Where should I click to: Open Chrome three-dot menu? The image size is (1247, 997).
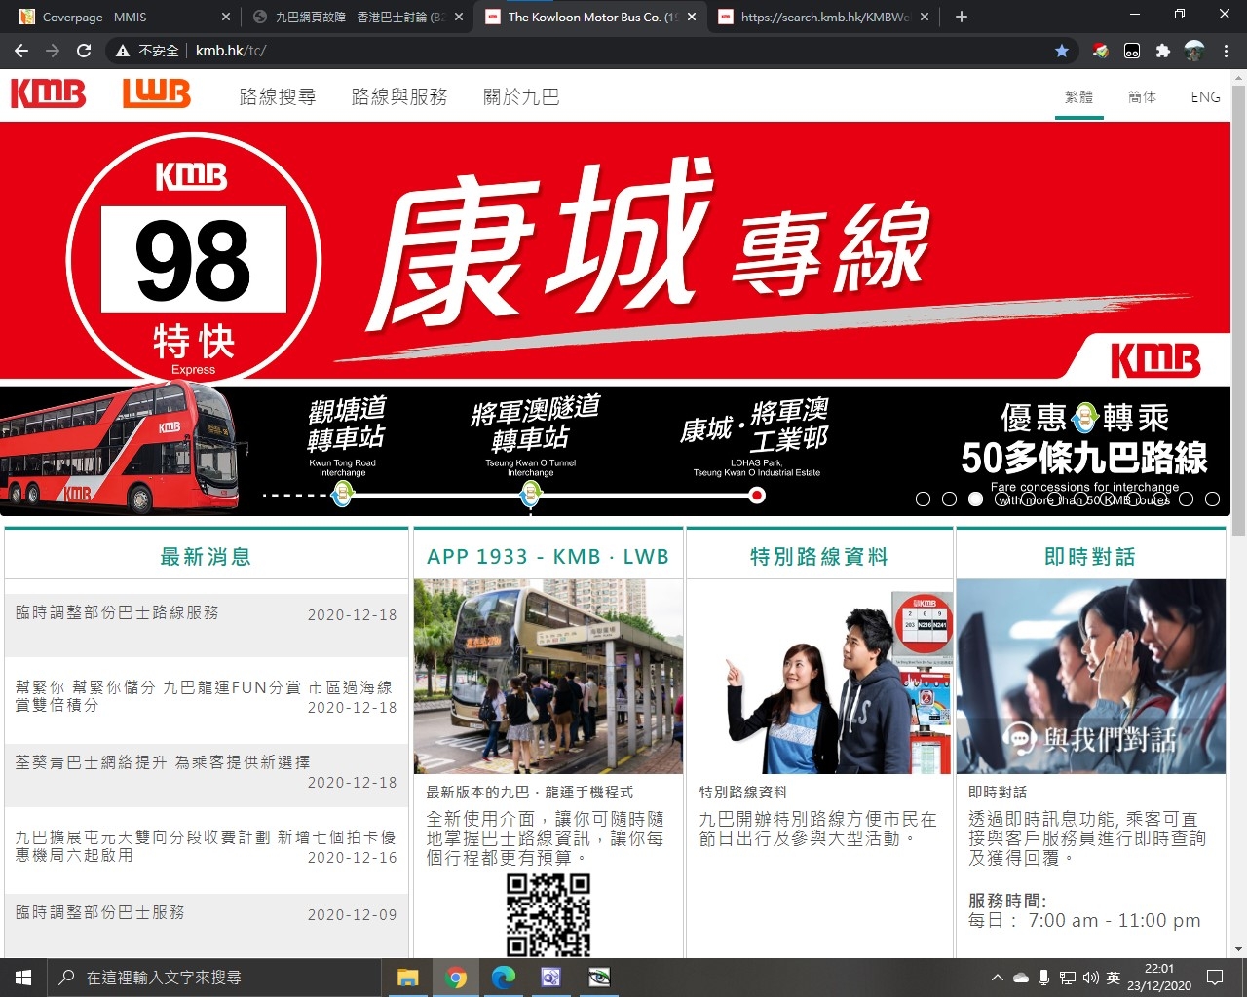pyautogui.click(x=1227, y=51)
